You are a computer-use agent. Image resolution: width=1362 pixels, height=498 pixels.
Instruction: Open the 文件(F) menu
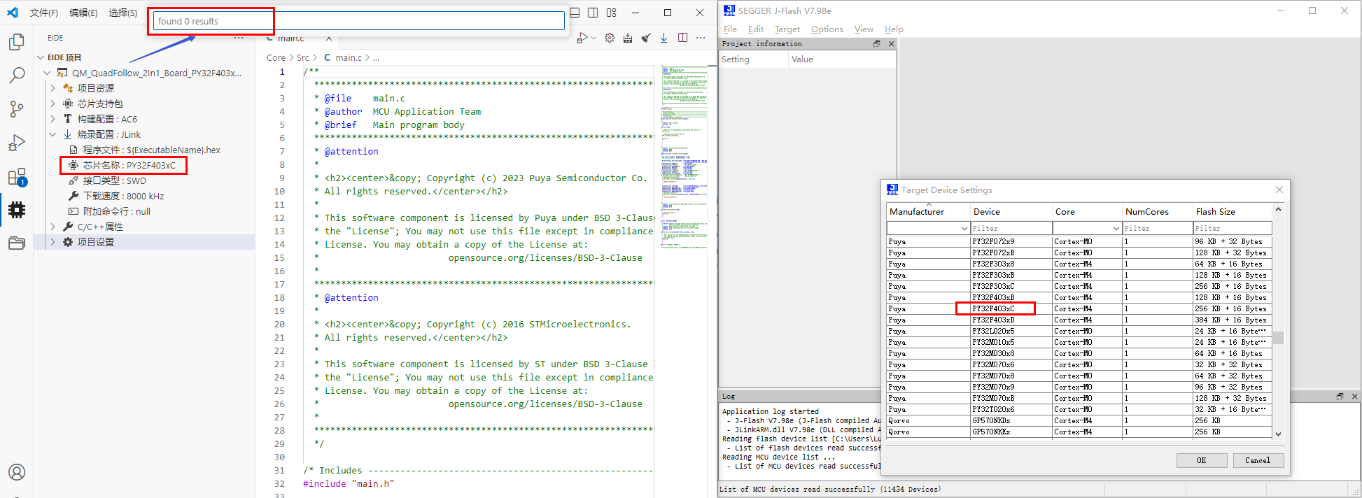click(x=43, y=13)
